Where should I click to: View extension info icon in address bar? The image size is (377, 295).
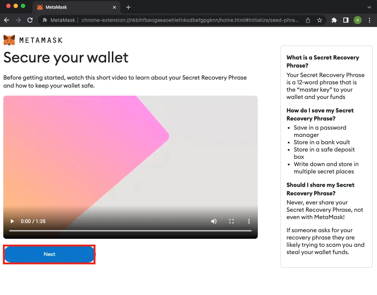[x=45, y=20]
